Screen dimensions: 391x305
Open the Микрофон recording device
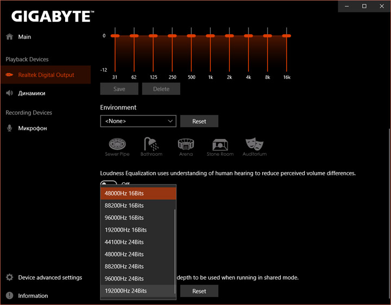tap(33, 128)
